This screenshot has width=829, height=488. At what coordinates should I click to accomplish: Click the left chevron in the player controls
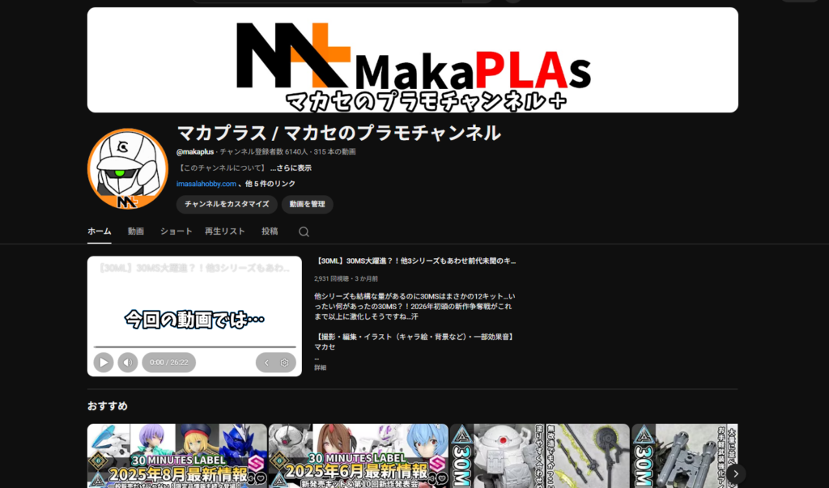[266, 363]
